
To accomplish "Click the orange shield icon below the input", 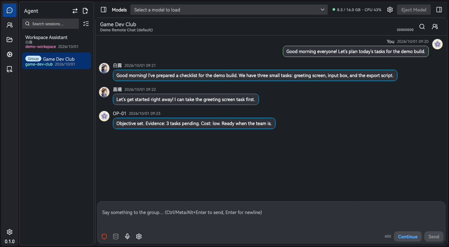I will click(x=104, y=236).
